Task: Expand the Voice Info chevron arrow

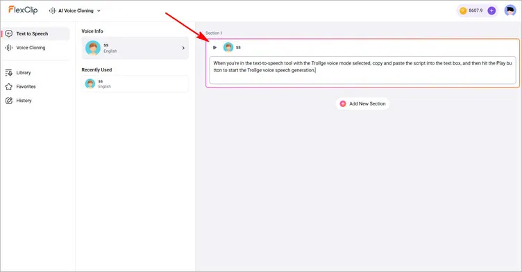Action: [183, 48]
